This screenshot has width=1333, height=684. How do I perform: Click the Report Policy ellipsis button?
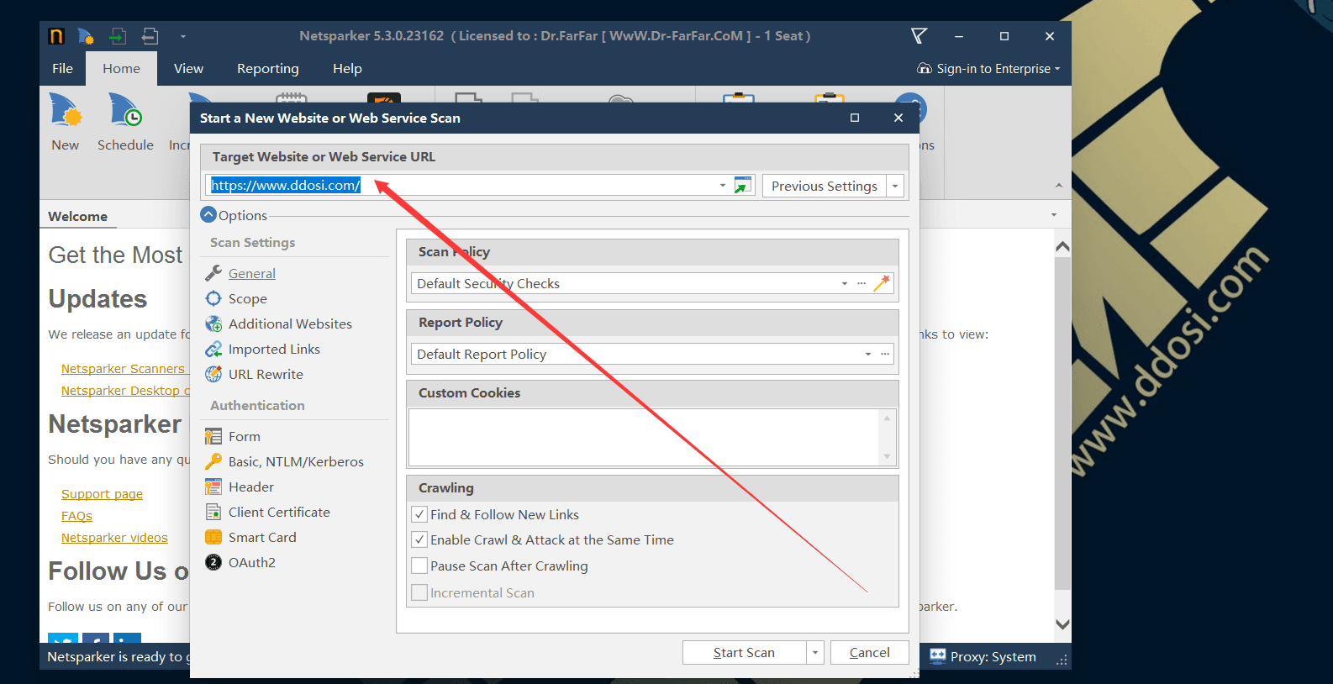click(885, 355)
